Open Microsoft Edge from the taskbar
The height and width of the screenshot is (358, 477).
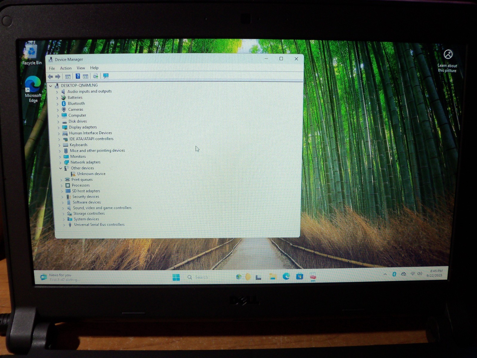pyautogui.click(x=286, y=277)
